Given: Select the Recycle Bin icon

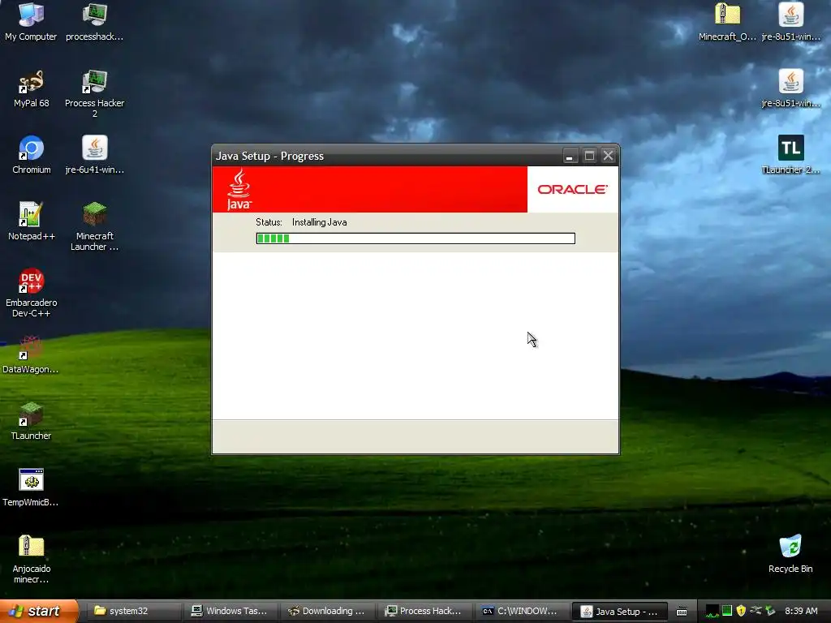Looking at the screenshot, I should [x=790, y=553].
